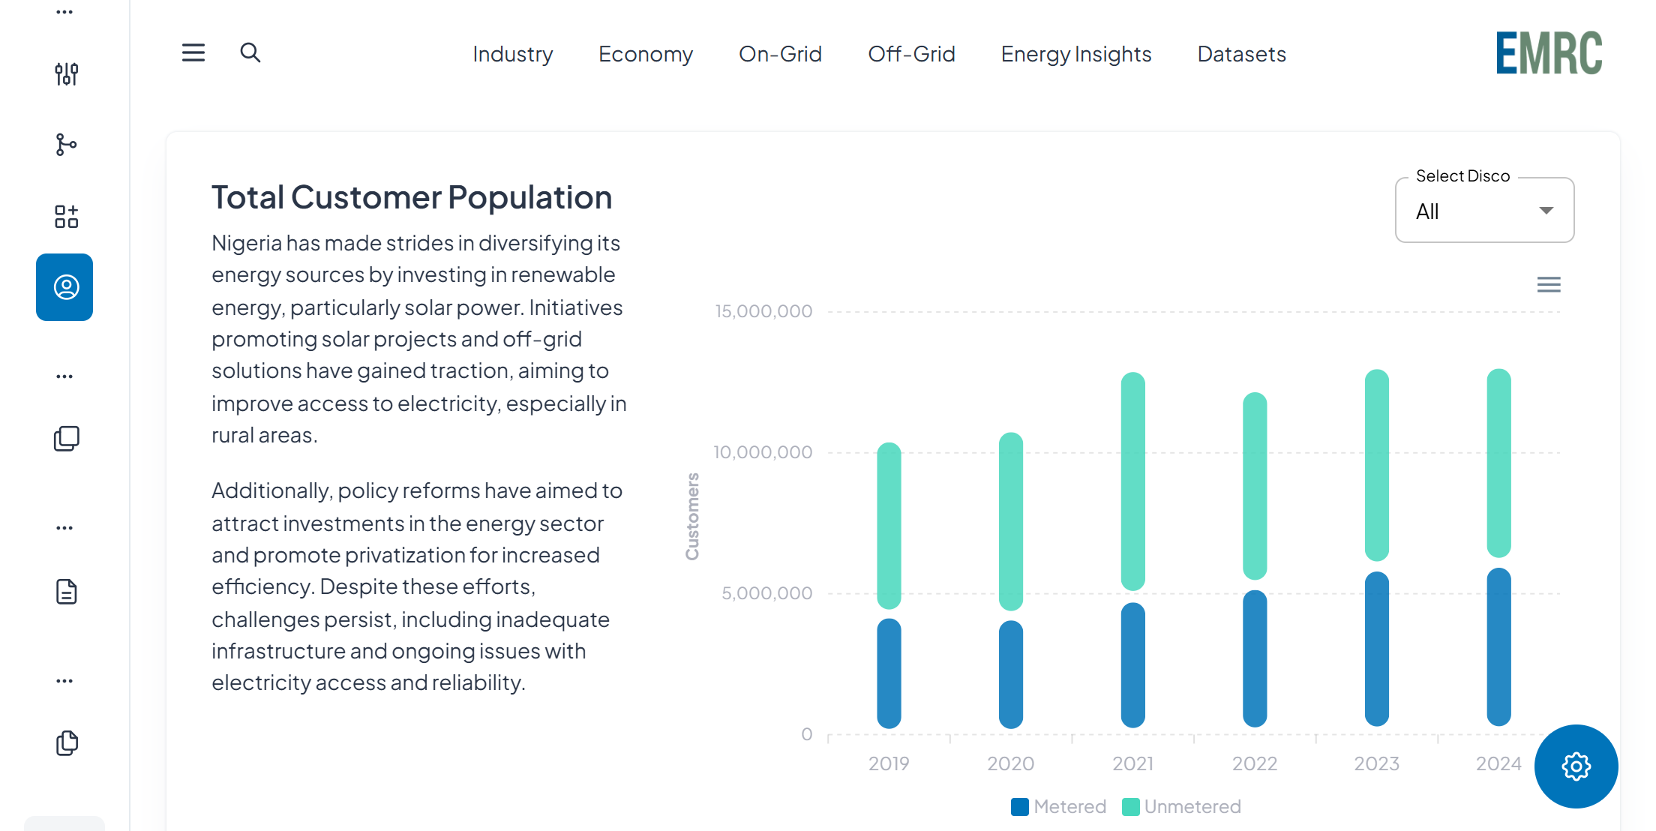
Task: Open the git branch icon in sidebar
Action: 66,144
